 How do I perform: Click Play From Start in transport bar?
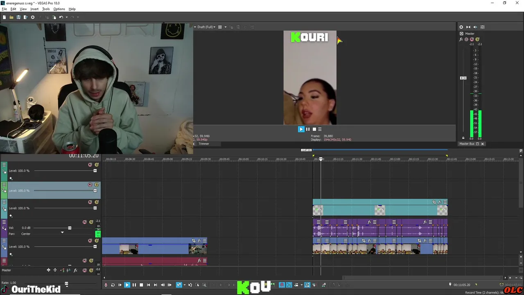[x=120, y=285]
